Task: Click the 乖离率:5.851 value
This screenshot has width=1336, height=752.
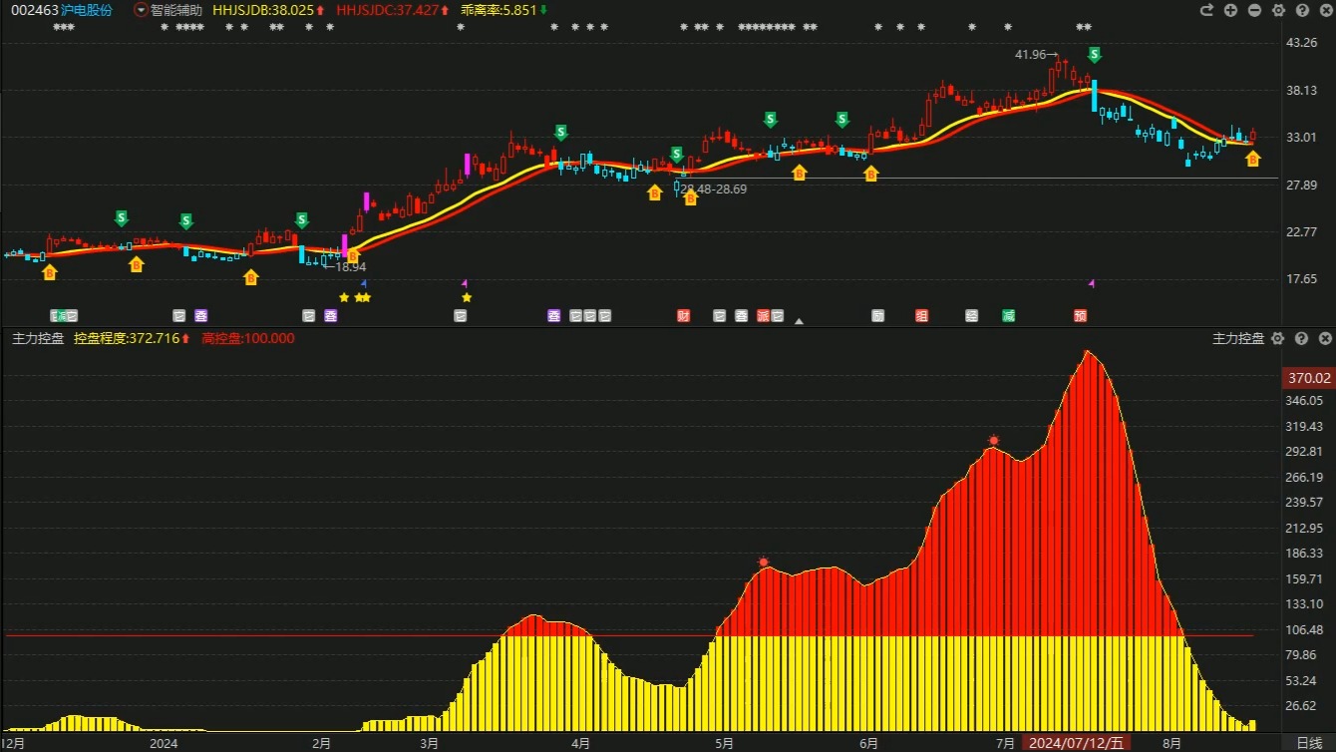Action: click(499, 10)
